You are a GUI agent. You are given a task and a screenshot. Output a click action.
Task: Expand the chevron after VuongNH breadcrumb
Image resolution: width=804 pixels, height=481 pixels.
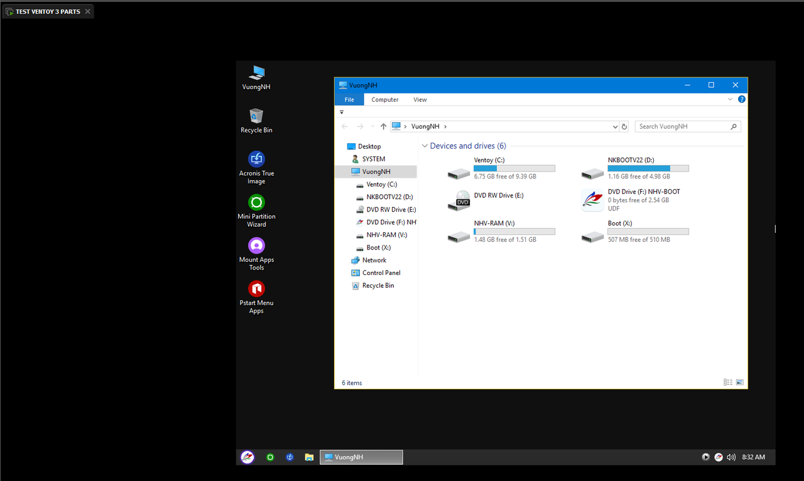(445, 126)
